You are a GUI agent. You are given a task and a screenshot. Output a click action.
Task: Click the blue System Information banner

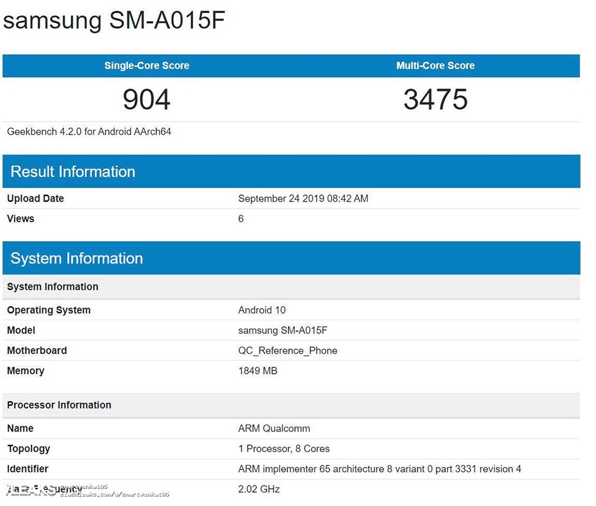[291, 258]
